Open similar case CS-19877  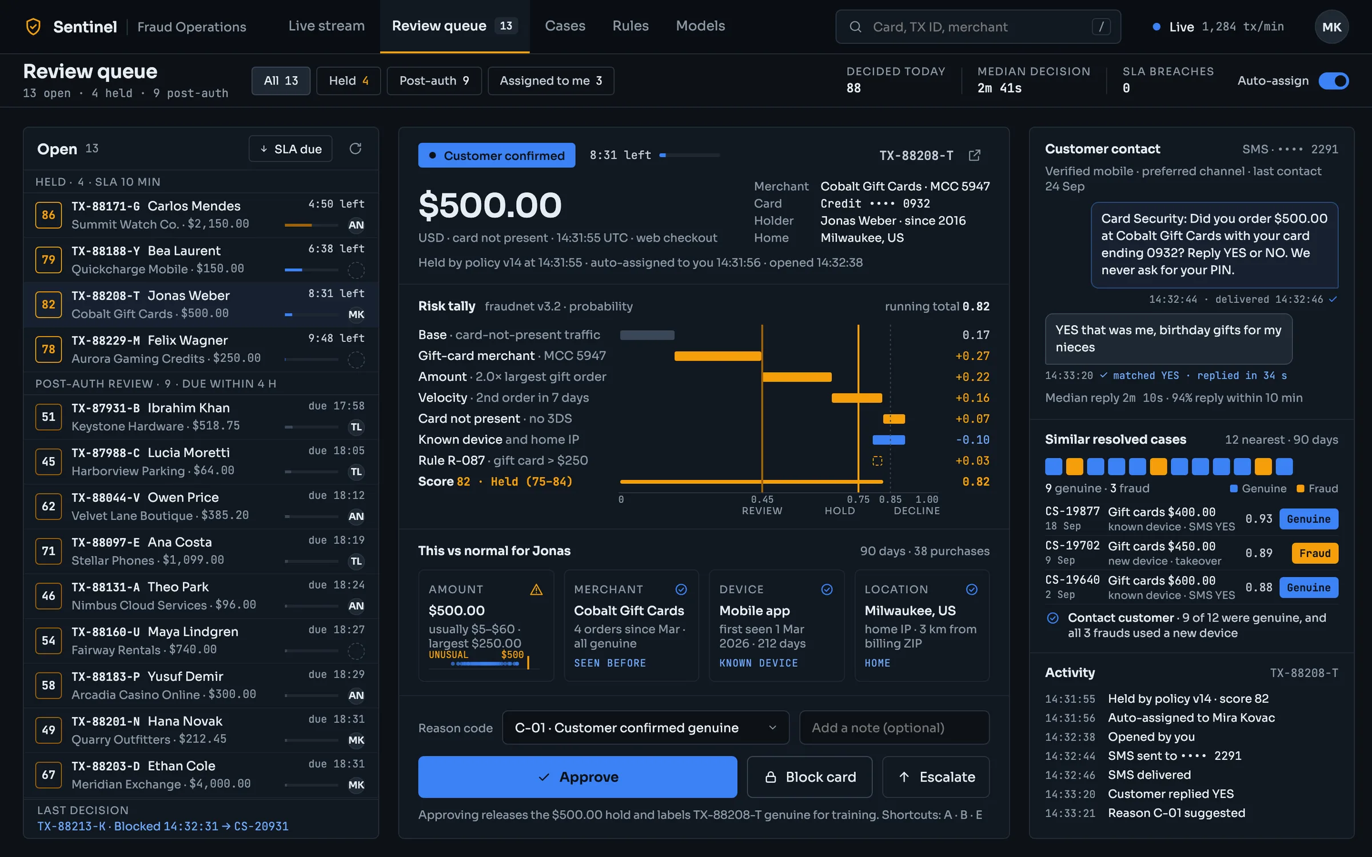point(1191,519)
